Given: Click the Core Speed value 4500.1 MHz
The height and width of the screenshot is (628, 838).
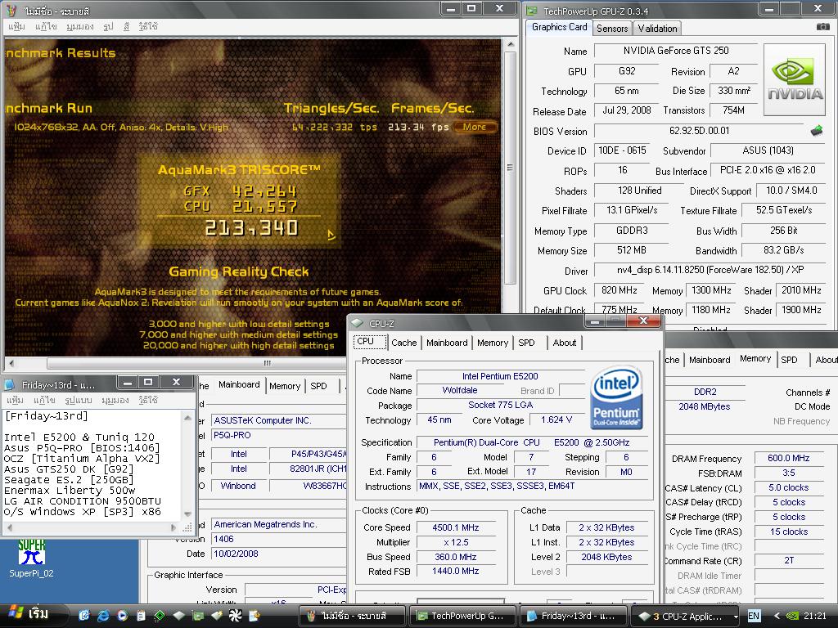Looking at the screenshot, I should pyautogui.click(x=455, y=527).
